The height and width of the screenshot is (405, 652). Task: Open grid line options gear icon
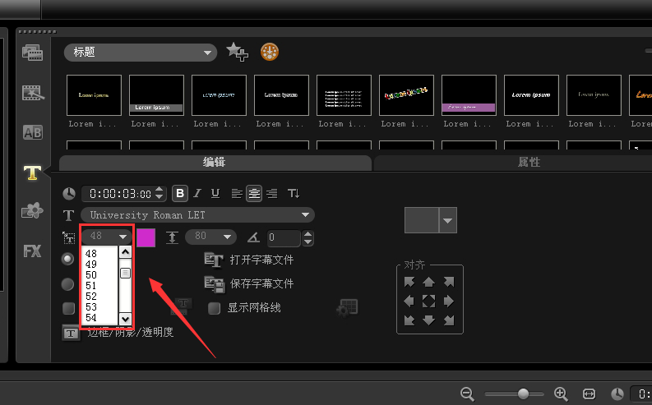pos(347,308)
